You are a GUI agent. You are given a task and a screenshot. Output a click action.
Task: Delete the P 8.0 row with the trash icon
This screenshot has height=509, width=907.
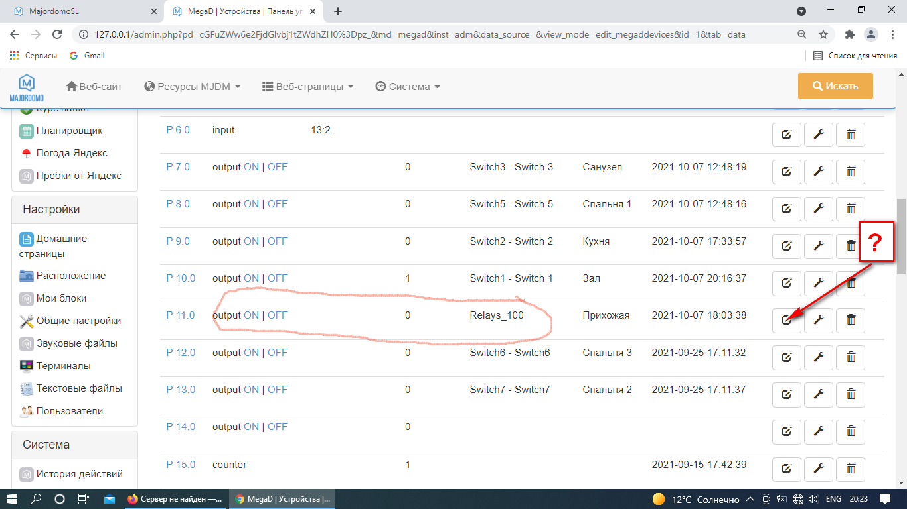[851, 209]
